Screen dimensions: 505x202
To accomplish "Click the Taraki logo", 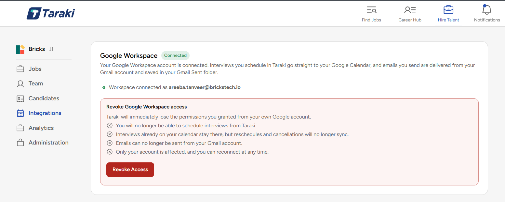I will pyautogui.click(x=51, y=13).
